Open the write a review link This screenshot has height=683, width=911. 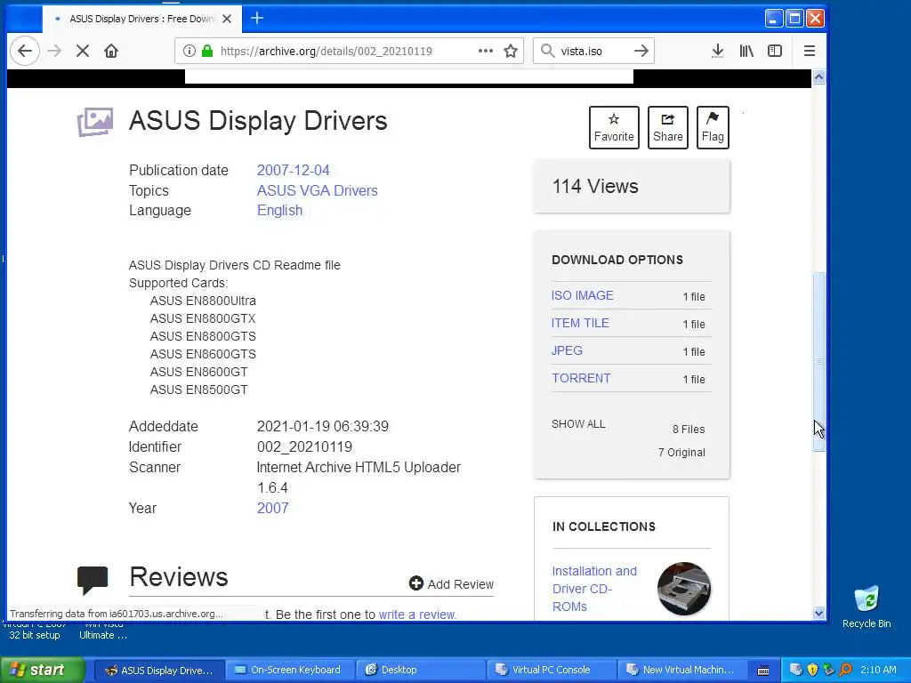coord(417,615)
